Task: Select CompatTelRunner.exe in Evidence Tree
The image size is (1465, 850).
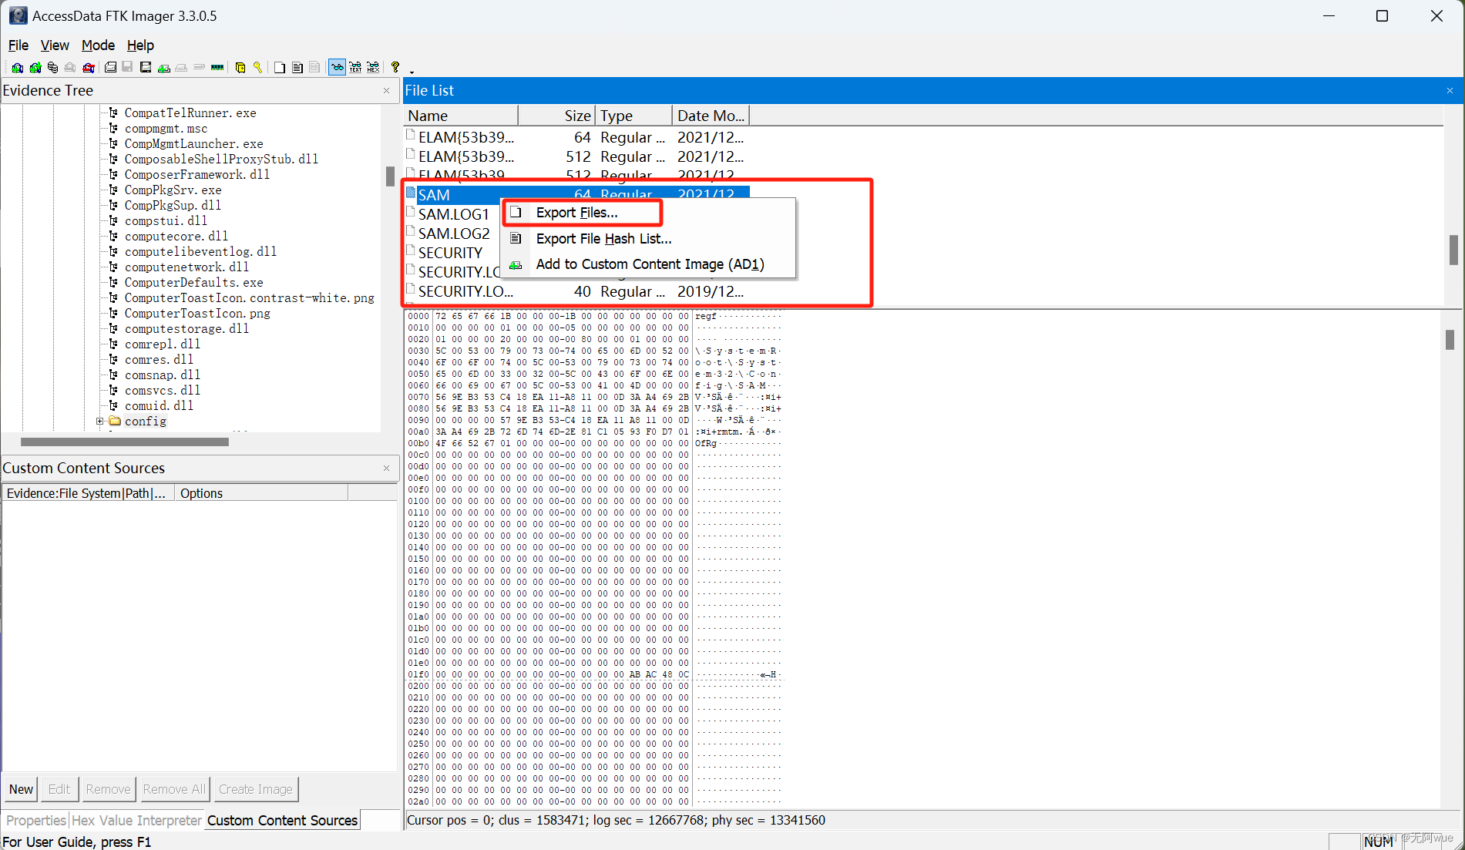Action: [190, 113]
